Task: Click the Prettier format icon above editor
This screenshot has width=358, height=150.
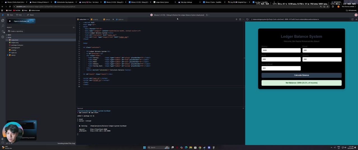Action: pos(236,19)
